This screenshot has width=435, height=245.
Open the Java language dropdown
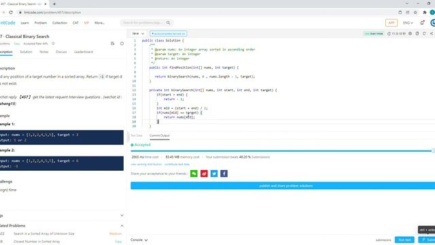coord(138,33)
